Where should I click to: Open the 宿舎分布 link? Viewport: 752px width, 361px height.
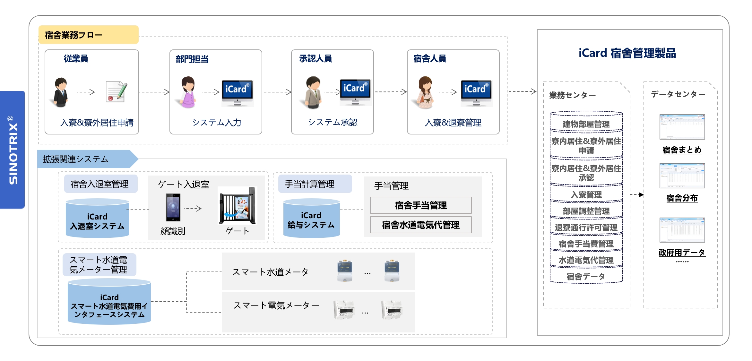tap(682, 198)
